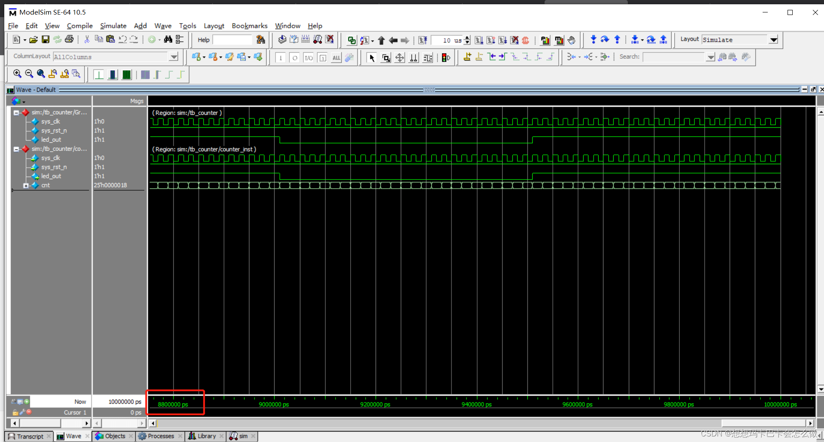This screenshot has width=824, height=442.
Task: Click the Find Previous Transition icon
Action: (x=491, y=57)
